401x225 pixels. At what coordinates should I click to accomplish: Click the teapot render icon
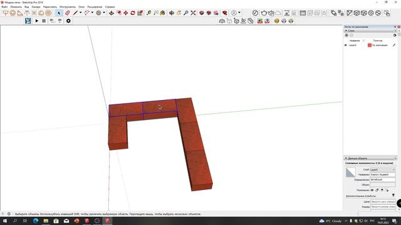(x=264, y=12)
